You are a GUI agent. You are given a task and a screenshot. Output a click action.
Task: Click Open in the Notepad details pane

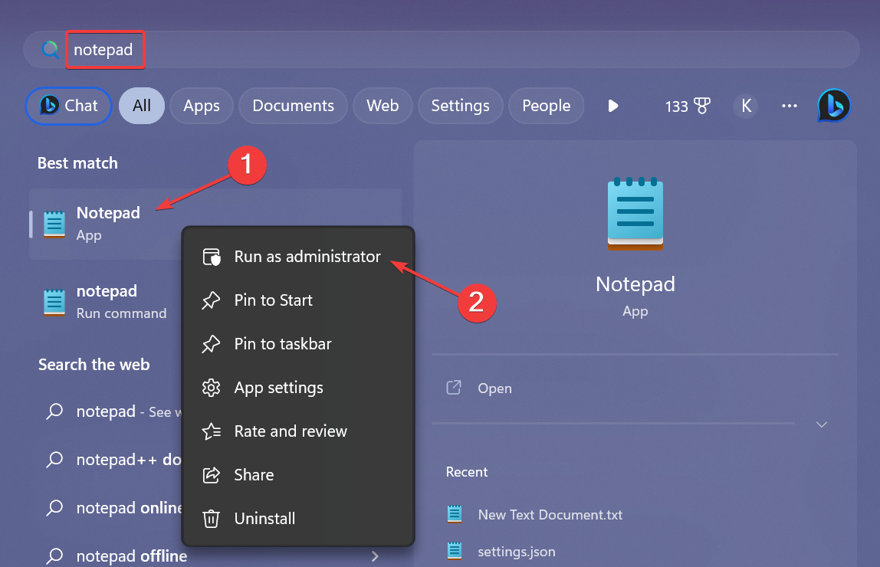(x=494, y=388)
